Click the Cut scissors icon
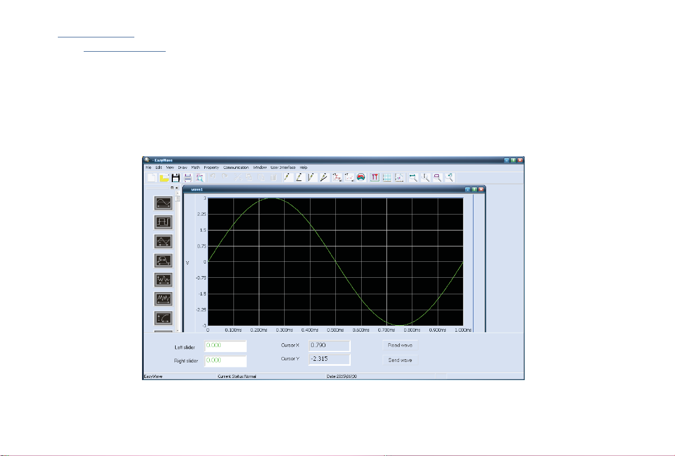 coord(237,177)
